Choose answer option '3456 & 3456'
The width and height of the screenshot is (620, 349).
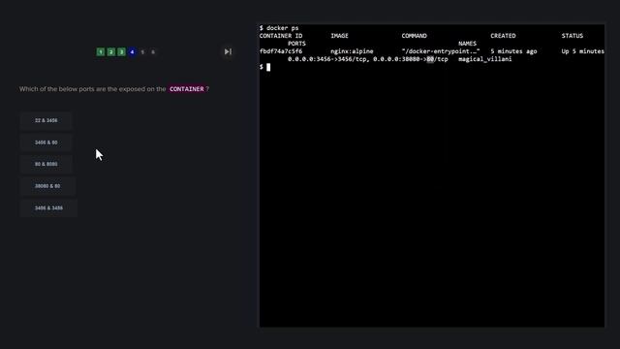tap(48, 208)
